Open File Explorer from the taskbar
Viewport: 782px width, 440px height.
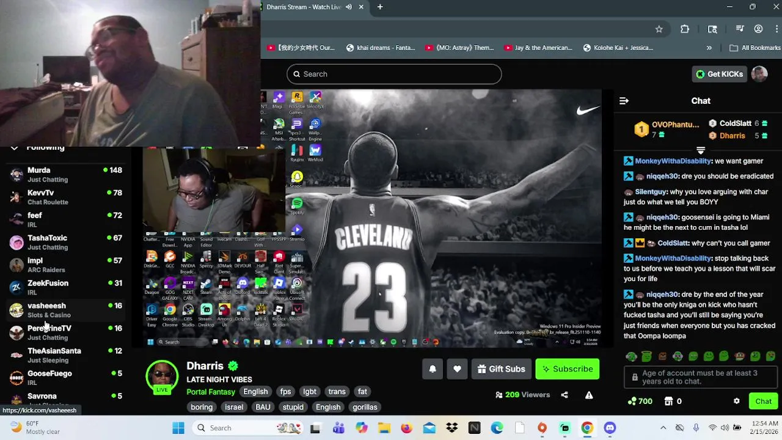[x=384, y=428]
